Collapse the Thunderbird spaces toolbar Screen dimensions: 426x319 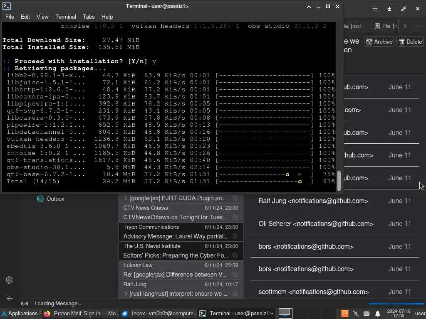(x=9, y=298)
